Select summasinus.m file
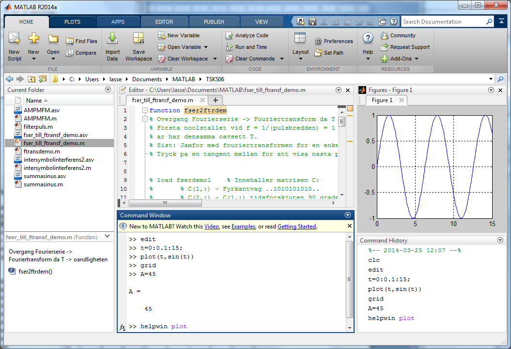The width and height of the screenshot is (511, 349). click(43, 184)
